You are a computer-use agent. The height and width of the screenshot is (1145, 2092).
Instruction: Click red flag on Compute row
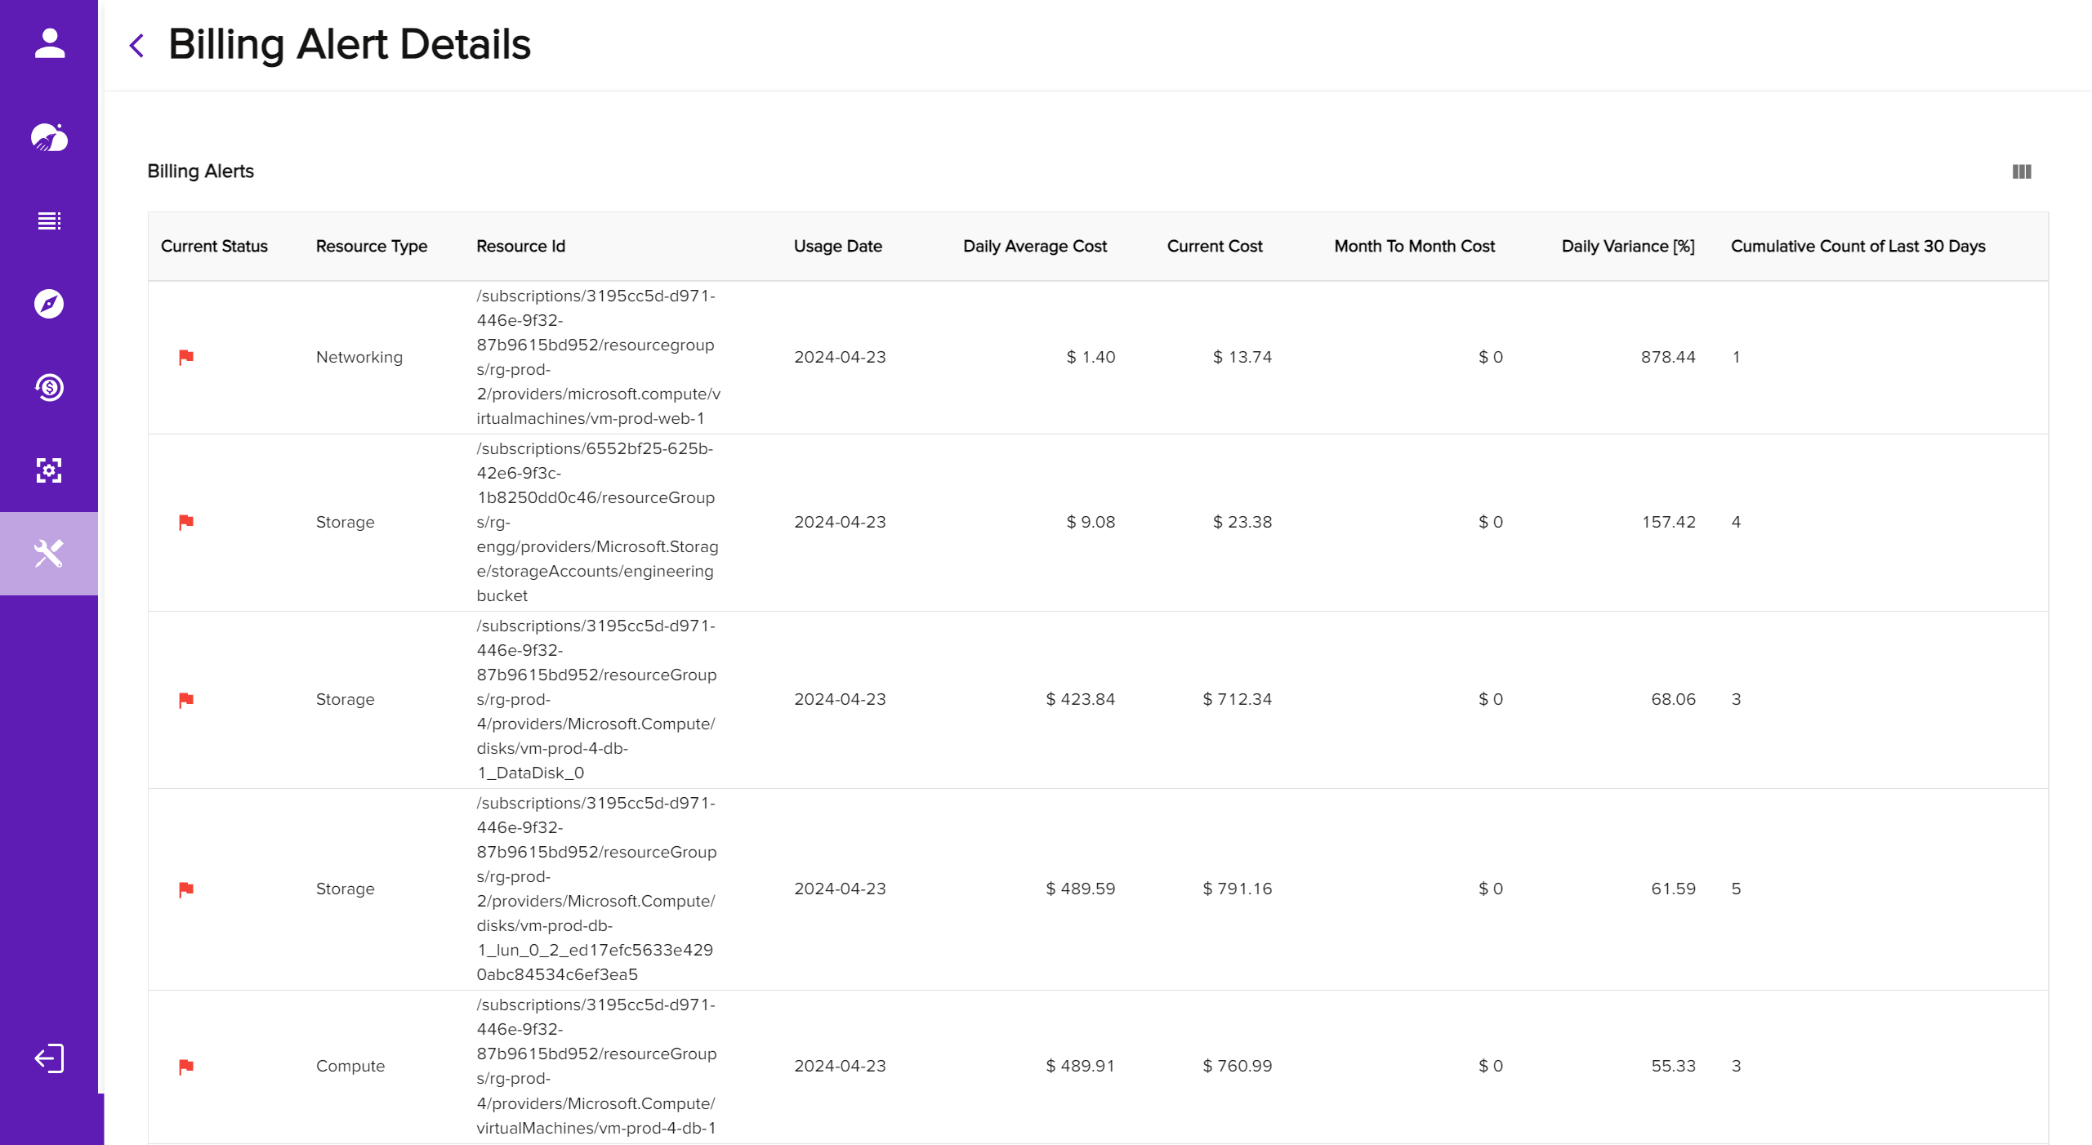pyautogui.click(x=186, y=1067)
